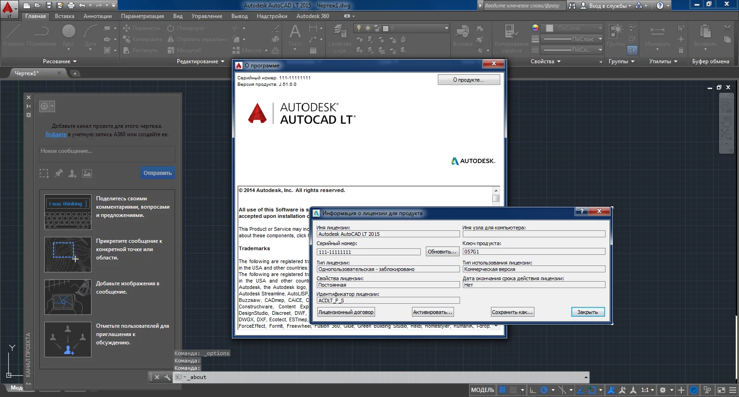Click the tag user icon in design feed
739x397 pixels.
coord(73,173)
